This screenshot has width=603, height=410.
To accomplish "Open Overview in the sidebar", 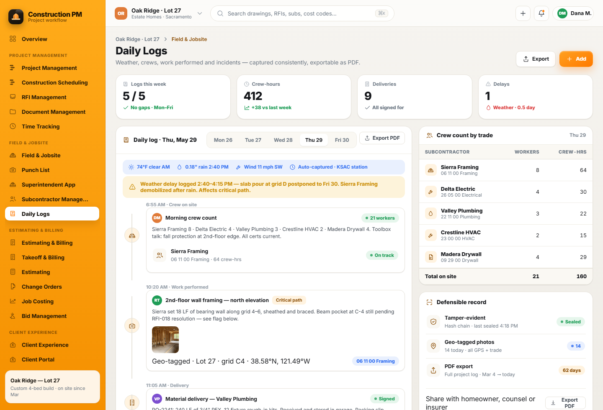I will 52,39.
